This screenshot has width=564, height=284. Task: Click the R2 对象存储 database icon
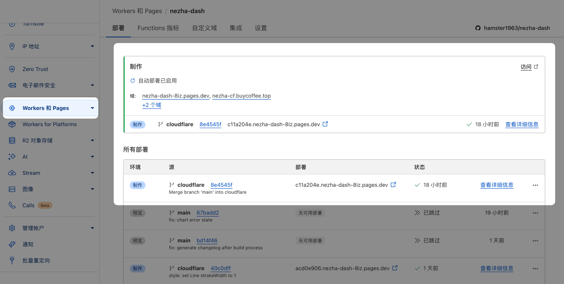click(x=12, y=141)
